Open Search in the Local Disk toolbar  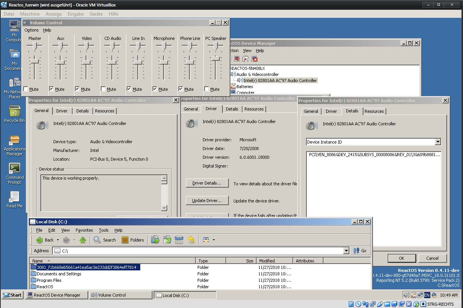click(x=105, y=240)
